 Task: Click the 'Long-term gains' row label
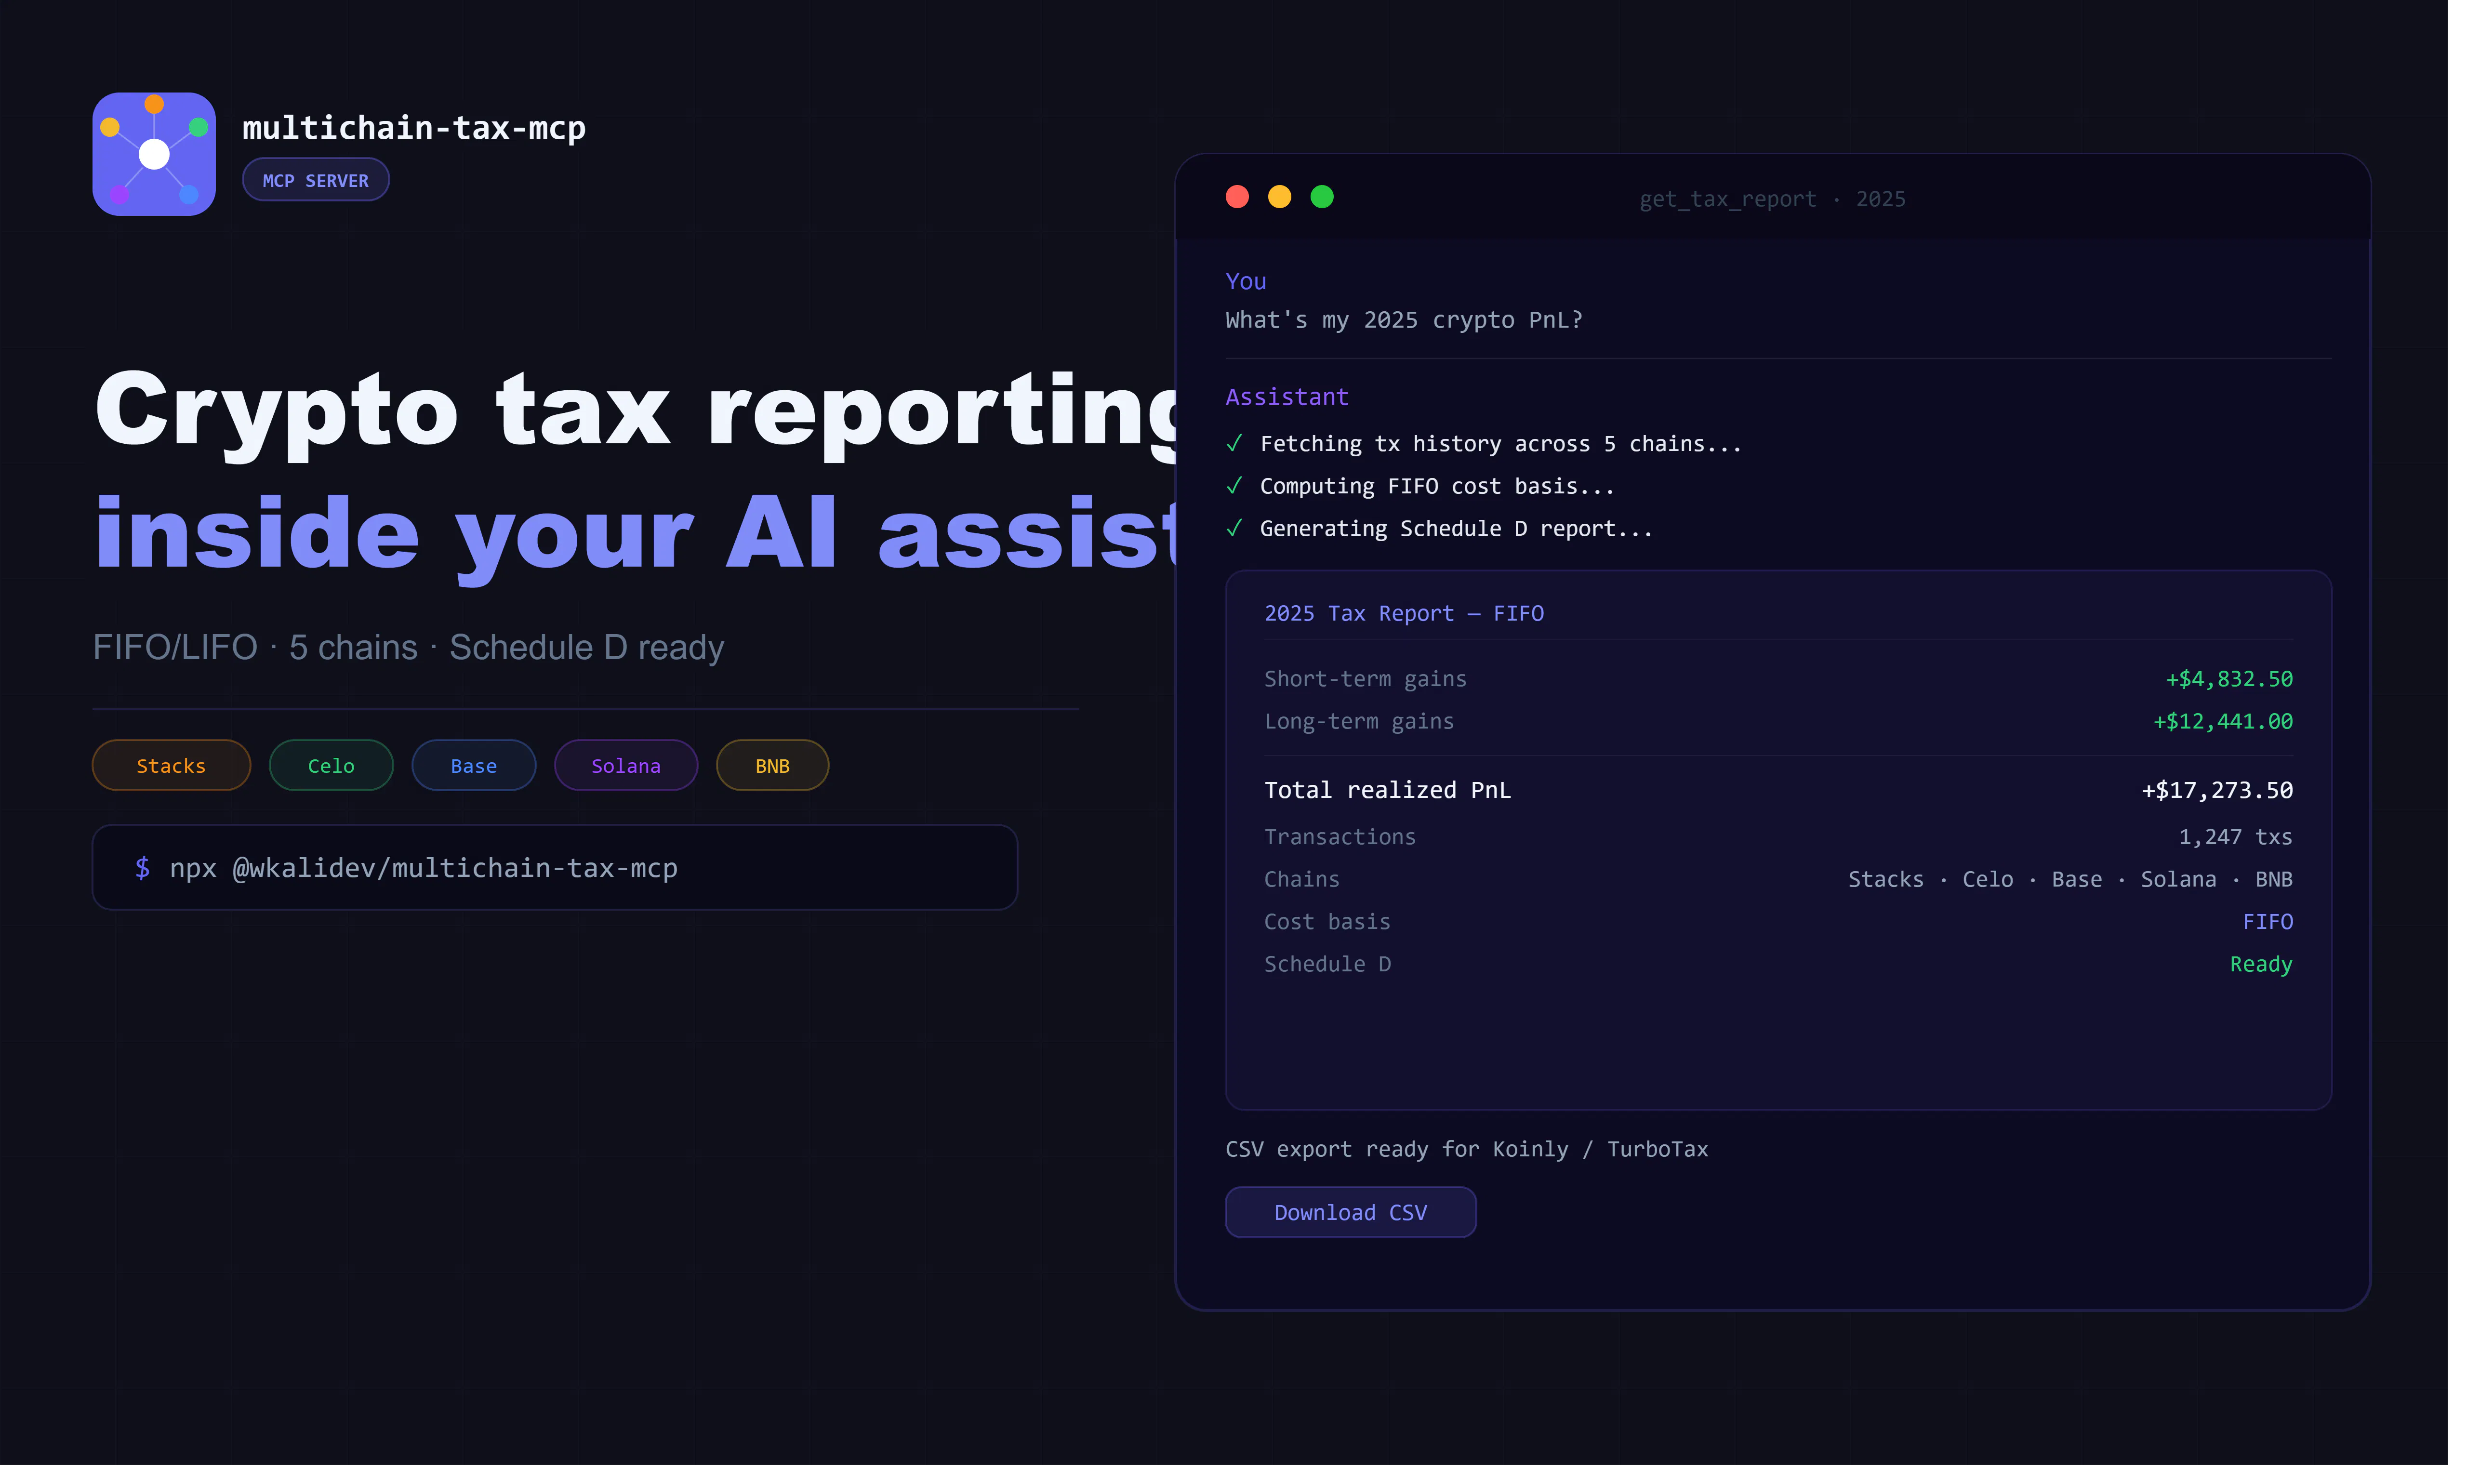(1359, 721)
